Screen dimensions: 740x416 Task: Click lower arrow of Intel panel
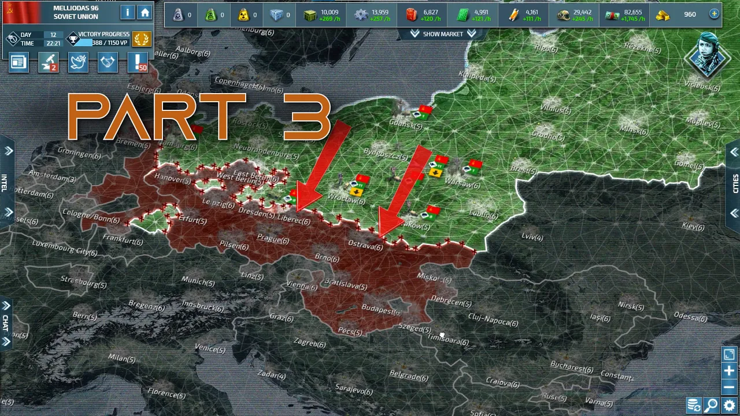[x=8, y=212]
